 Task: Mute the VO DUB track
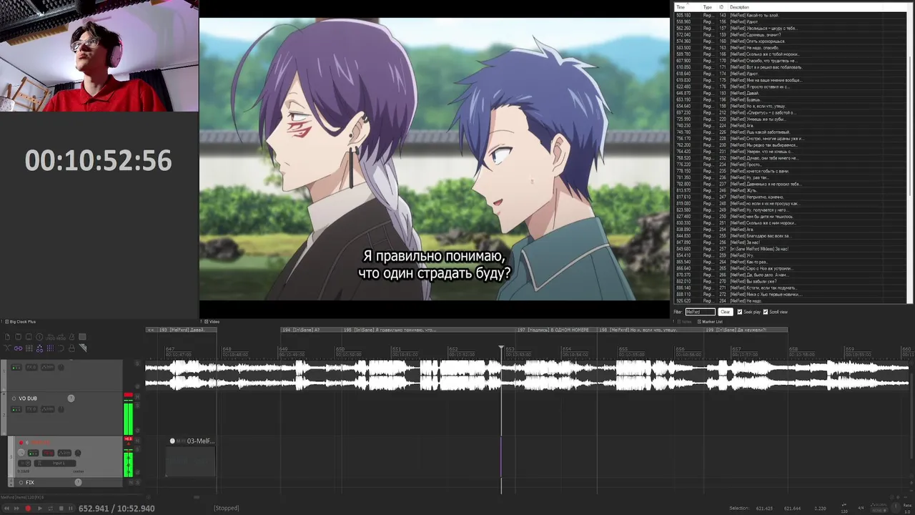[137, 397]
